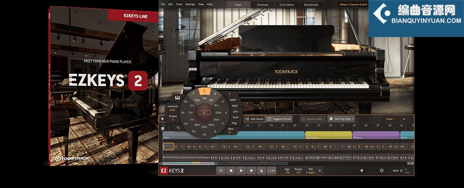The image size is (464, 188).
Task: Toggle the metronome icon
Action: click(x=262, y=170)
